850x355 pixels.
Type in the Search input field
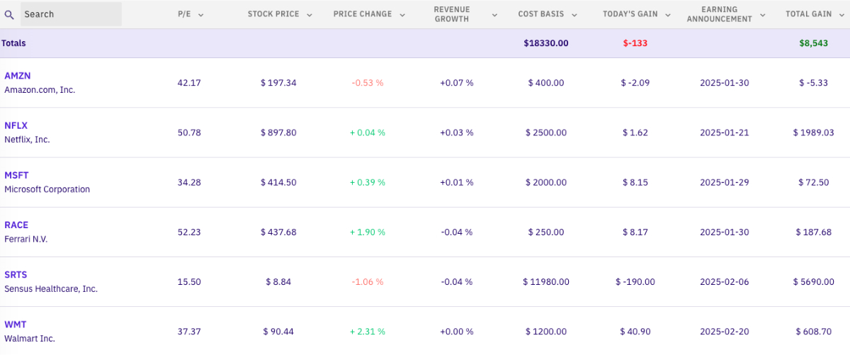click(x=71, y=14)
